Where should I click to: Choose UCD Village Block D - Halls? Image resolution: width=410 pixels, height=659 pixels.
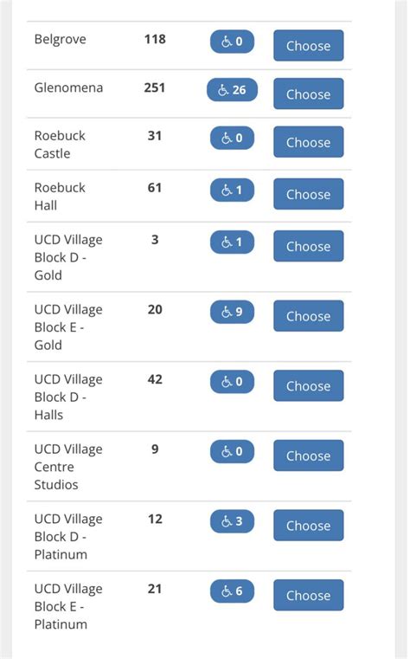(309, 385)
